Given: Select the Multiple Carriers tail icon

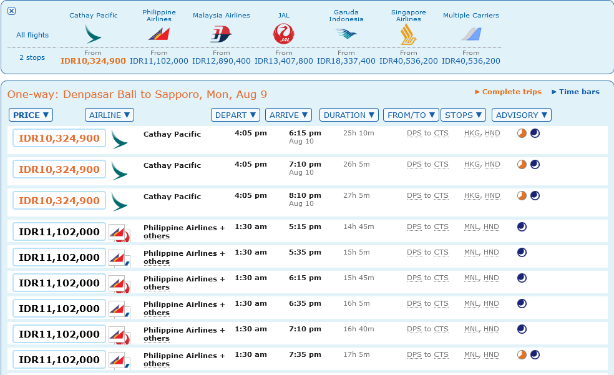Looking at the screenshot, I should click(x=471, y=34).
